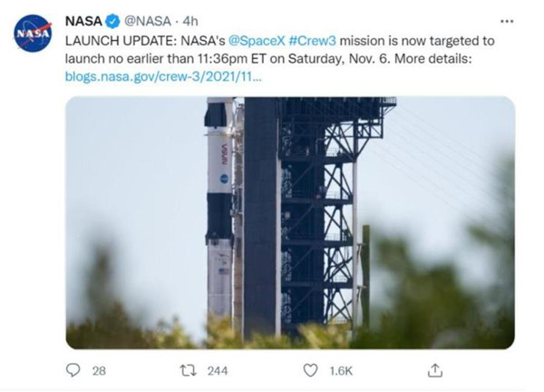The height and width of the screenshot is (392, 544).
Task: Click the LAUNCH UPDATE tweet text
Action: click(x=145, y=41)
